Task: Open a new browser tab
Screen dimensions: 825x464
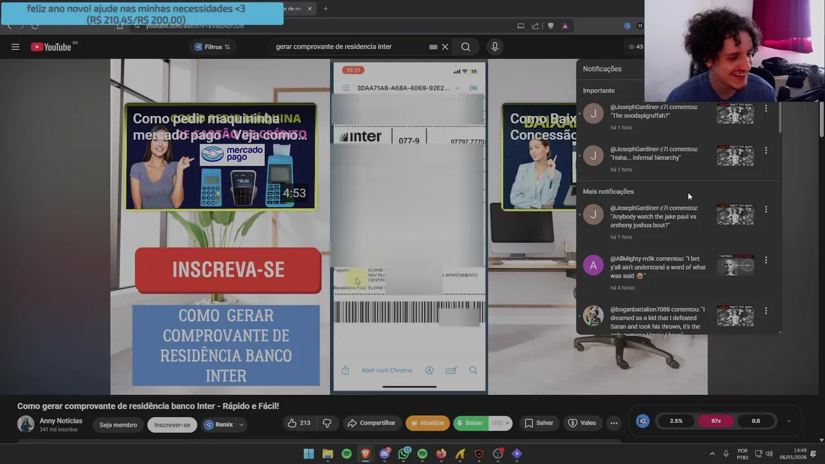Action: (325, 8)
